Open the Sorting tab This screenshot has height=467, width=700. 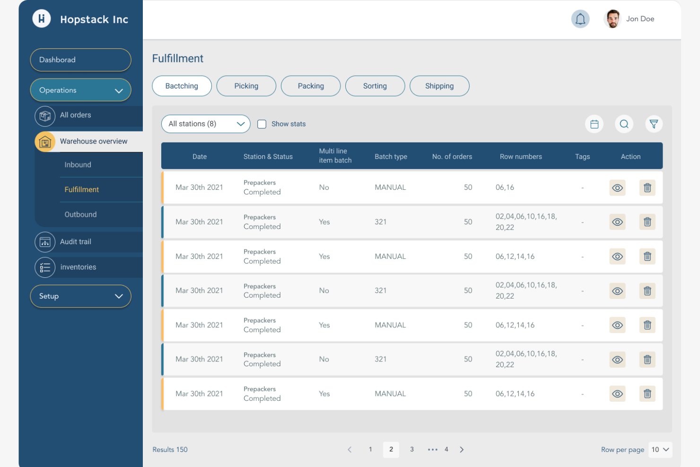(x=375, y=86)
